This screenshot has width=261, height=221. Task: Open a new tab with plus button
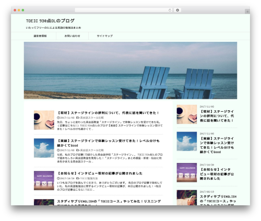247,11
